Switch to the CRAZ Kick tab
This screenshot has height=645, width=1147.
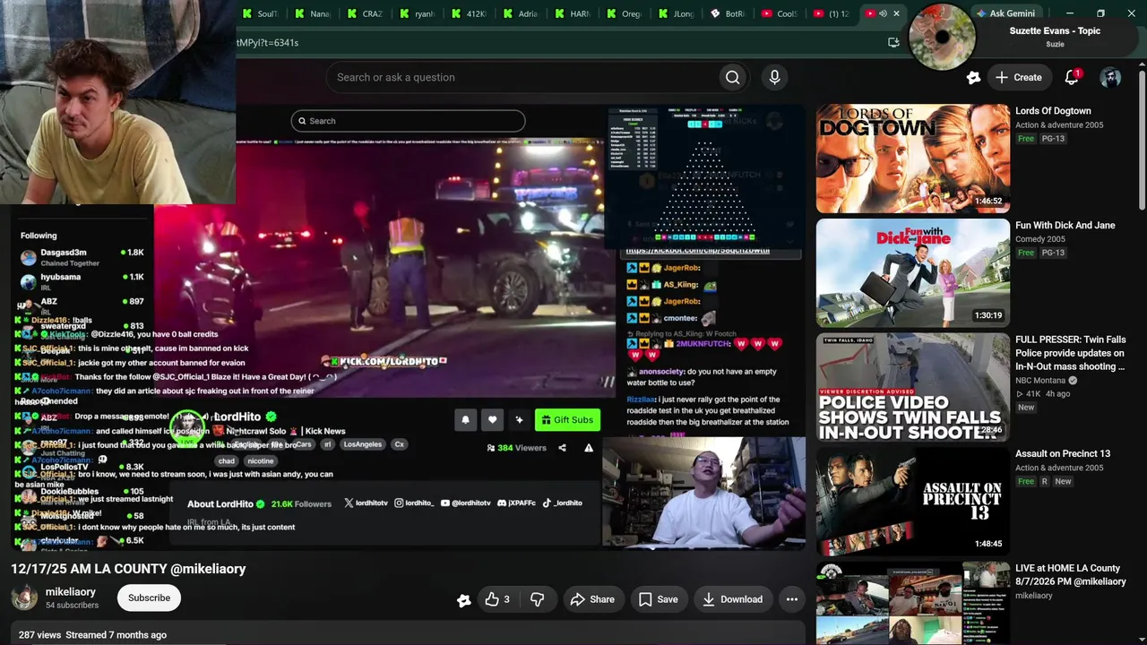pyautogui.click(x=364, y=13)
